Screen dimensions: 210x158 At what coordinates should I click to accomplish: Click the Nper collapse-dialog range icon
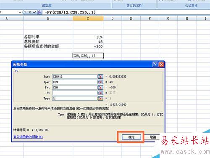(x=100, y=82)
